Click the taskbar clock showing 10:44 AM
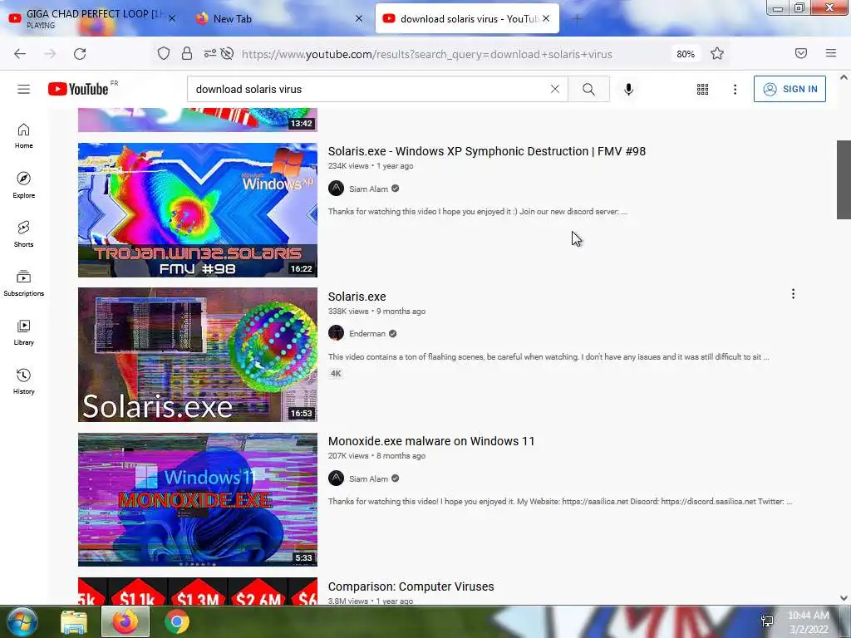Screen dimensions: 851x638 click(x=809, y=622)
